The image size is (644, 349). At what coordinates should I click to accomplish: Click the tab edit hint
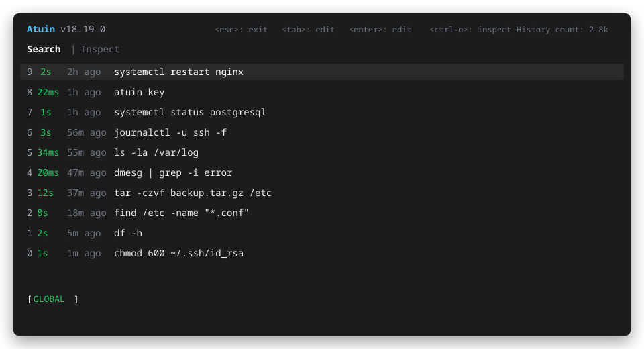(x=308, y=30)
